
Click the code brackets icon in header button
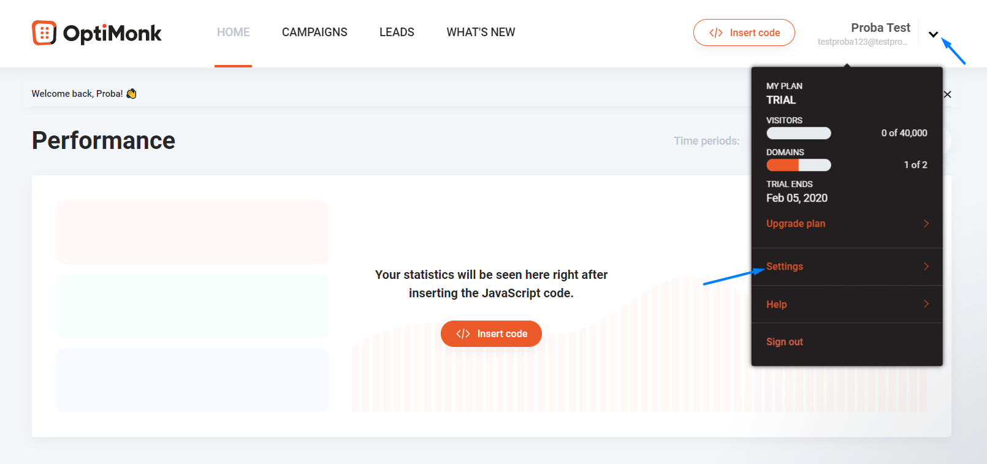716,33
